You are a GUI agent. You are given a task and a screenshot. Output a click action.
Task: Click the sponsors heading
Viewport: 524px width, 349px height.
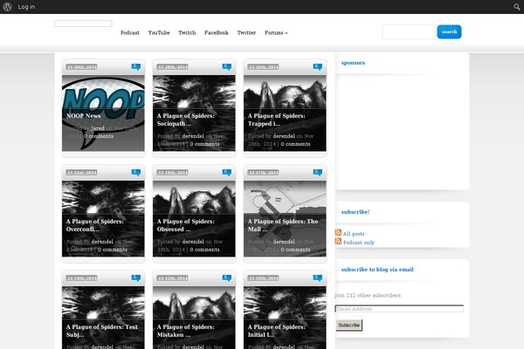pos(353,63)
